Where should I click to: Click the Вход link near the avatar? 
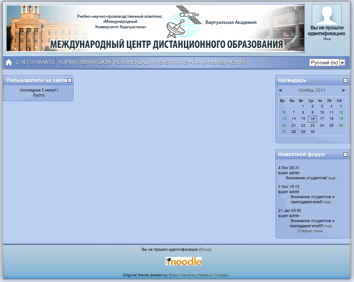click(327, 38)
